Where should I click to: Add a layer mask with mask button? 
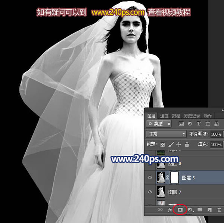(x=180, y=210)
